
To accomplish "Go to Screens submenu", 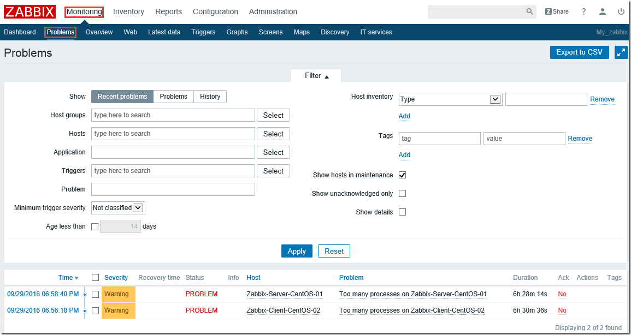I will (x=270, y=32).
